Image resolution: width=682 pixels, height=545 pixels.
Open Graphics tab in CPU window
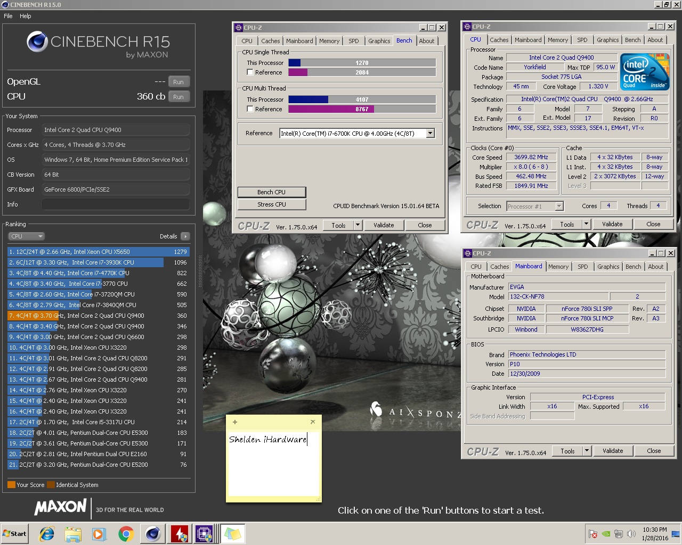(608, 40)
